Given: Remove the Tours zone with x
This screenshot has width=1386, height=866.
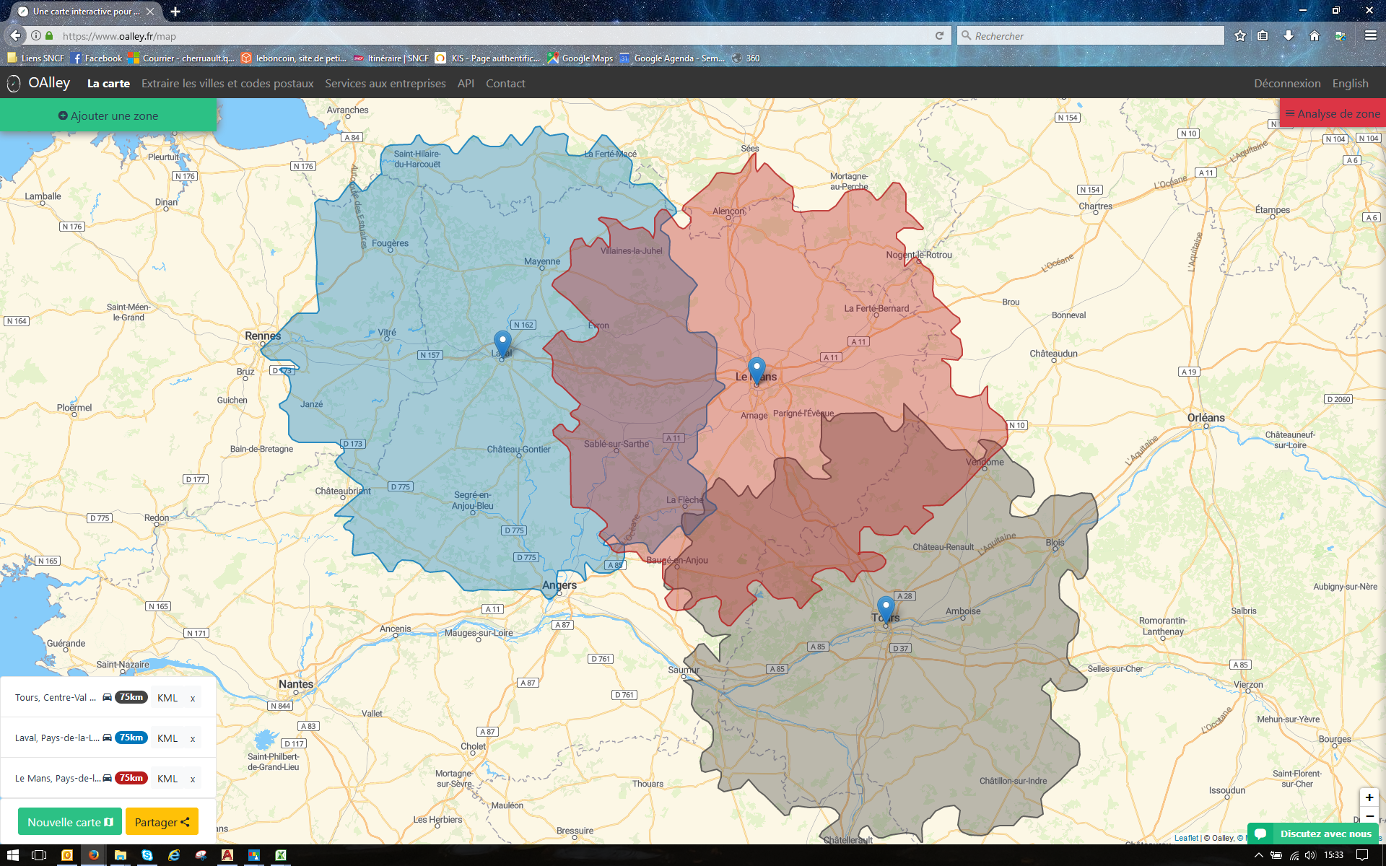Looking at the screenshot, I should 193,698.
